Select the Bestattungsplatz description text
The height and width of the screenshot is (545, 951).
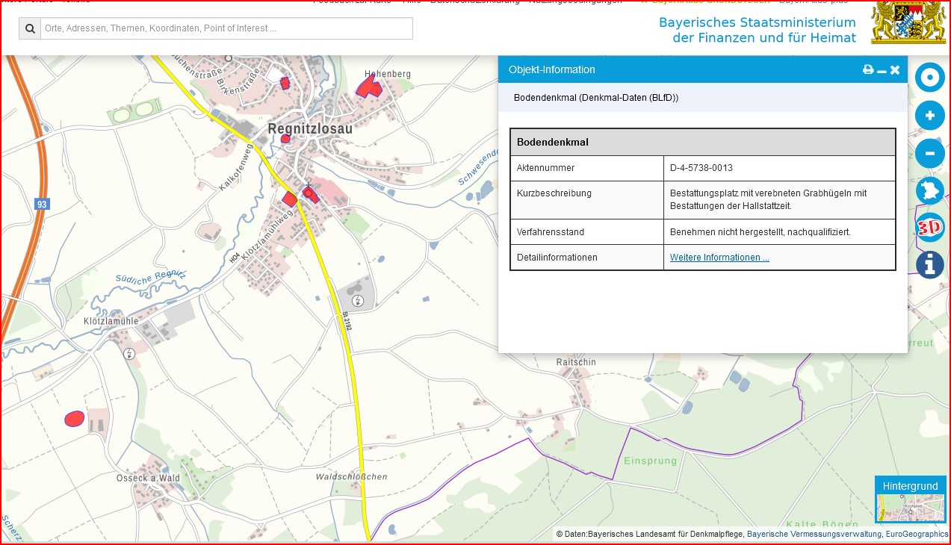[768, 199]
